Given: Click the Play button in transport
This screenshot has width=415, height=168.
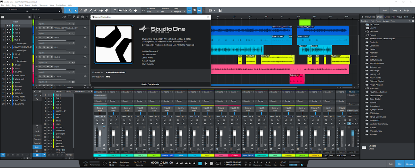Looking at the screenshot, I should coord(206,164).
